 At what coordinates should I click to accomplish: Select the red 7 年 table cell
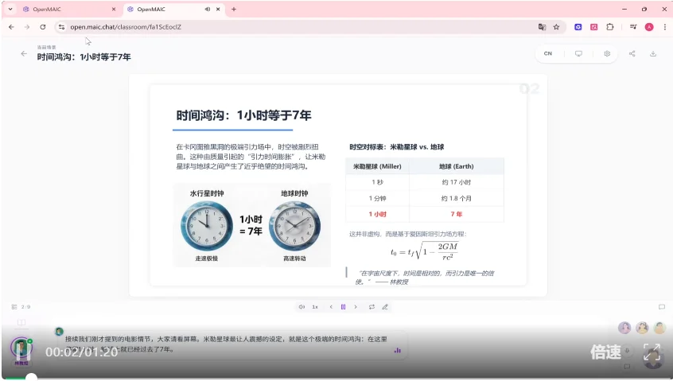(x=457, y=214)
